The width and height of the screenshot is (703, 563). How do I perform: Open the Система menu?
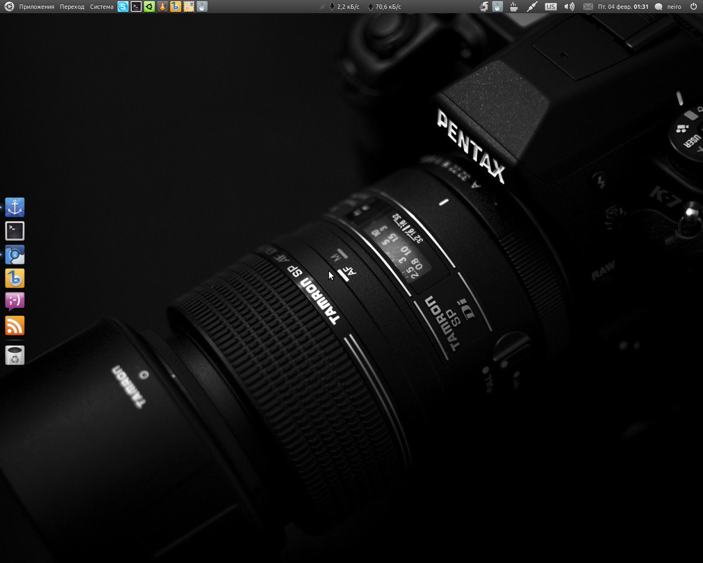[102, 7]
